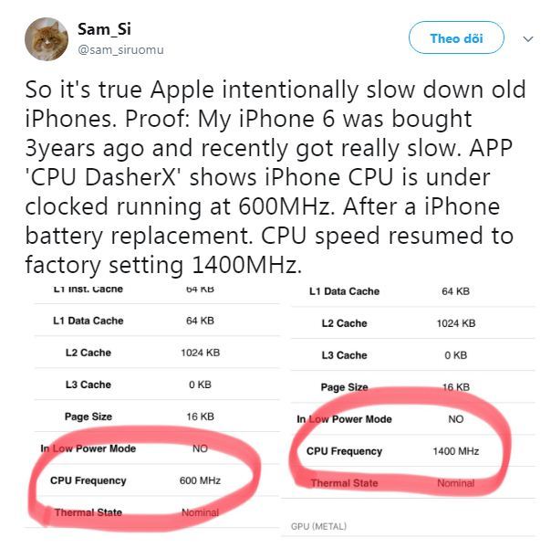Click Page Size 16 KB in left screenshot
This screenshot has width=551, height=548.
[137, 416]
